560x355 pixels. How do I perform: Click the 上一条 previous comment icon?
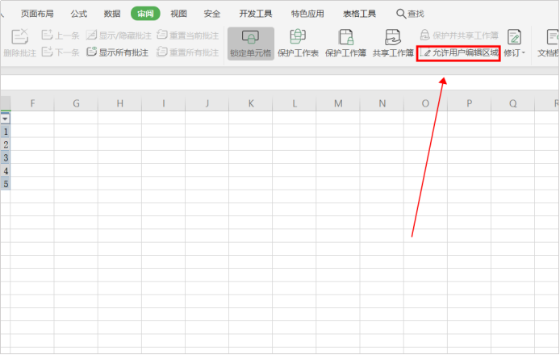click(x=47, y=35)
